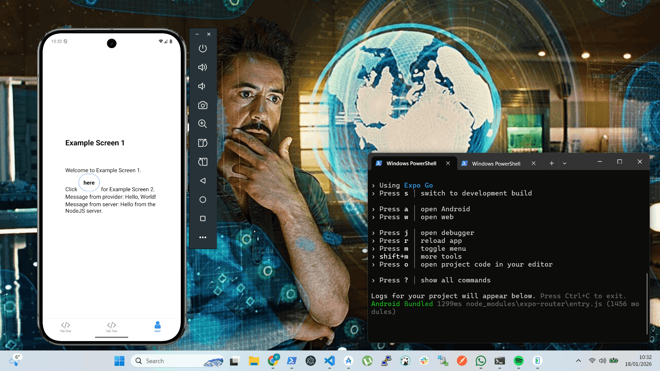Select Tab Two in phone app
This screenshot has width=660, height=371.
click(x=111, y=327)
